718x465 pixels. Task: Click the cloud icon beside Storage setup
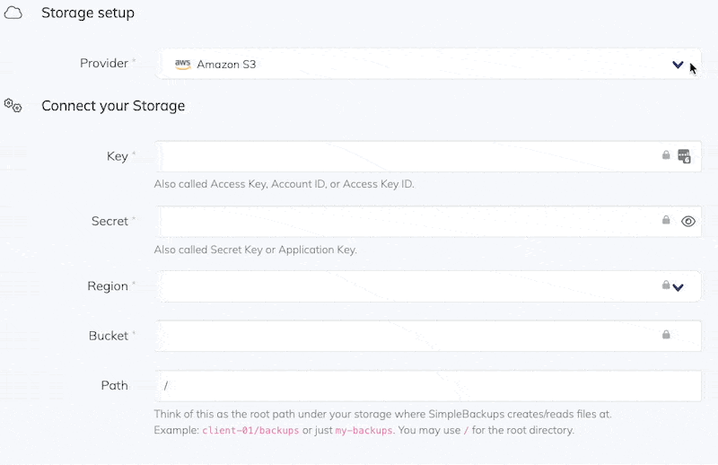[x=13, y=13]
